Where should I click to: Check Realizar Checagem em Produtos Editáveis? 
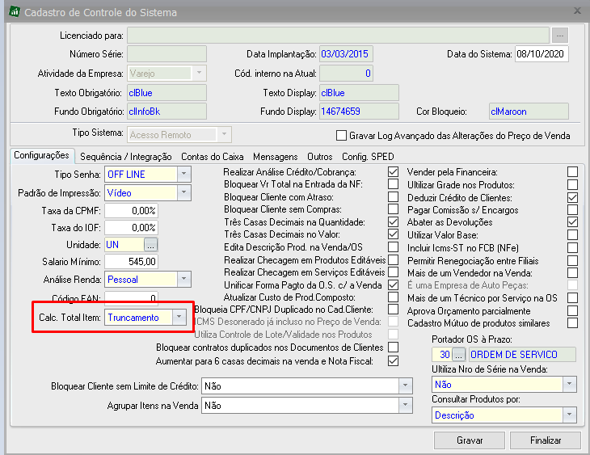[x=394, y=259]
